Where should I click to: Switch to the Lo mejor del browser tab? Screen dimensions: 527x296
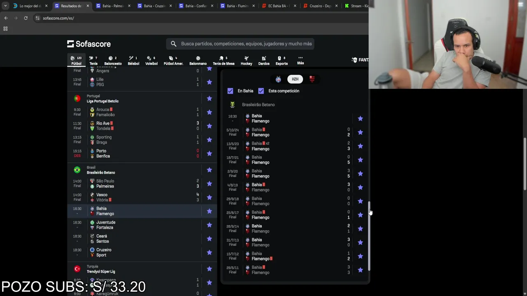pyautogui.click(x=30, y=6)
